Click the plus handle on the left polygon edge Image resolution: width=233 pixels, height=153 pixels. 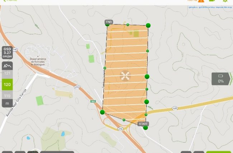point(105,68)
